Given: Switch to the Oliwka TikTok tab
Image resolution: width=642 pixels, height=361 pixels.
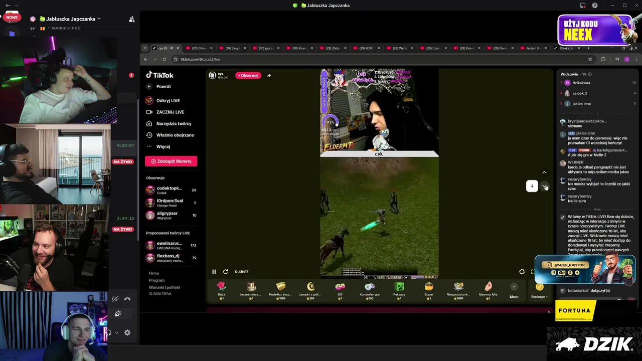Looking at the screenshot, I should click(x=567, y=48).
